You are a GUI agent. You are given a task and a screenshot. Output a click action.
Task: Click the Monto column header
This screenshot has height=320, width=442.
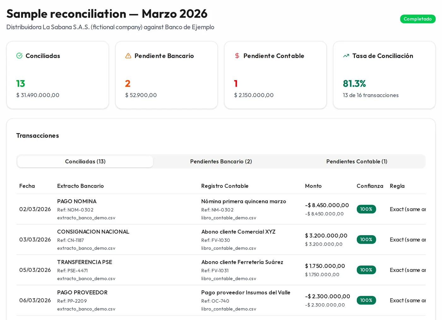point(313,186)
